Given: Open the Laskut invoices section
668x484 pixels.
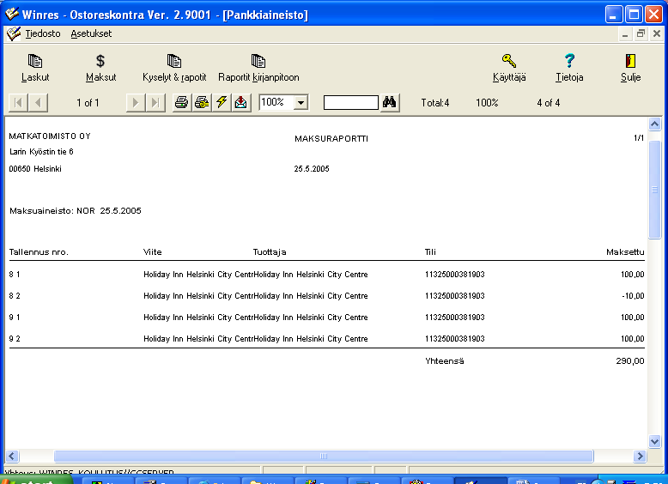Looking at the screenshot, I should click(x=35, y=68).
